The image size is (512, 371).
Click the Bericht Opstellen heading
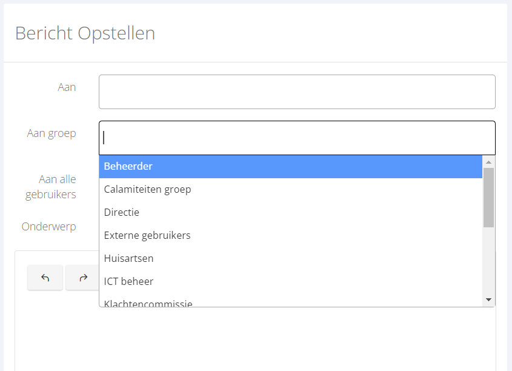[85, 33]
